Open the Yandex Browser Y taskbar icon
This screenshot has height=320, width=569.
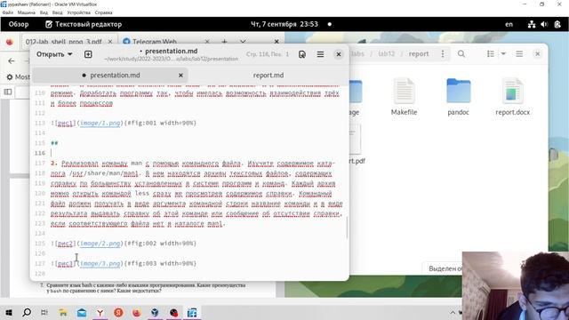100,312
